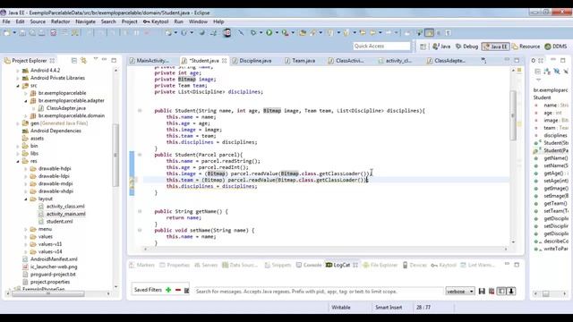Switch to Team.java editor tab
The width and height of the screenshot is (573, 322).
[300, 61]
